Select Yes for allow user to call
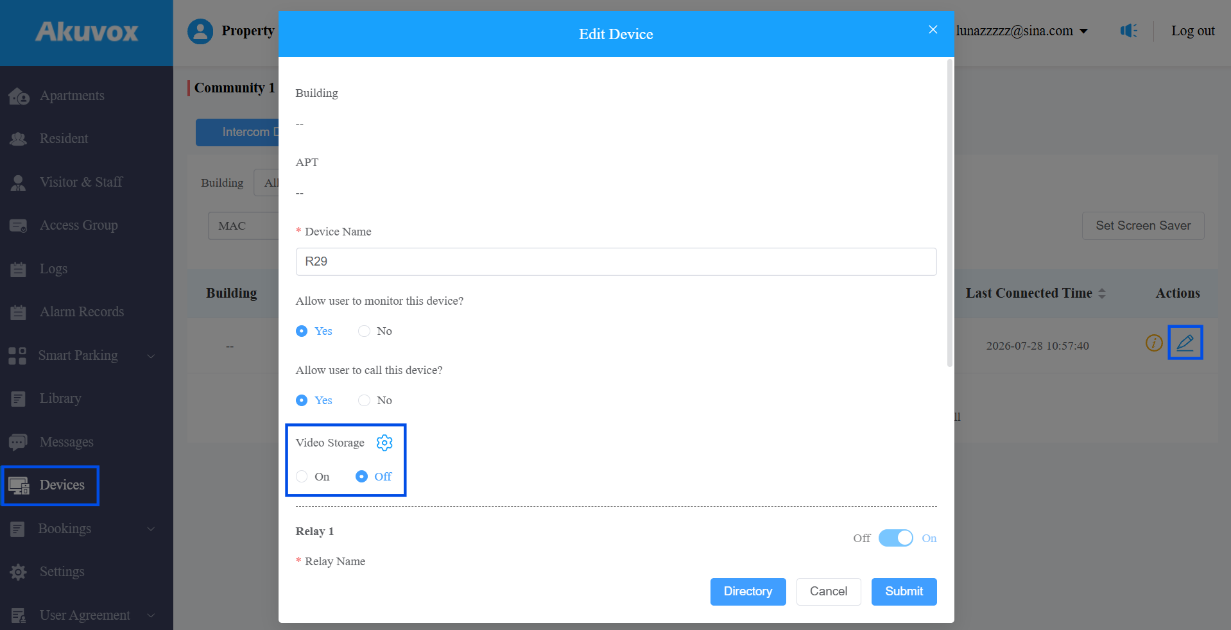 click(314, 400)
